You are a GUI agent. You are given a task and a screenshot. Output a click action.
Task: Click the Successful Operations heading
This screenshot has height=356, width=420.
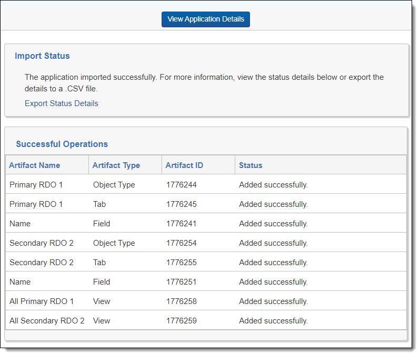(62, 144)
